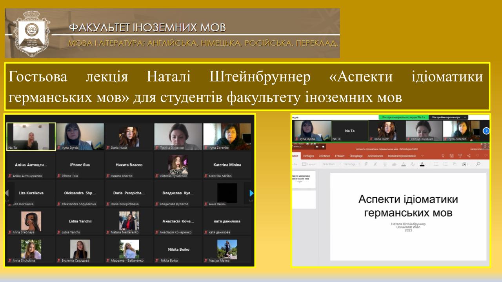Toggle strikethrough ab formatting icon

[394, 164]
